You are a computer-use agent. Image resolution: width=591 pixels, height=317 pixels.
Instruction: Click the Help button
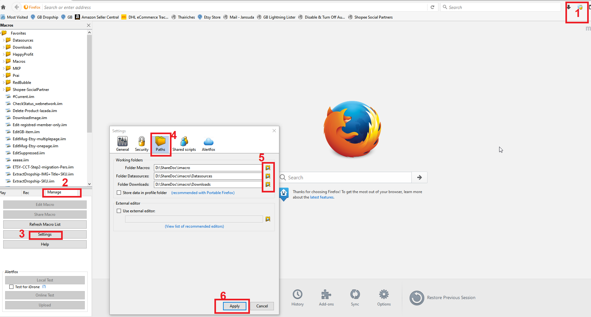[45, 244]
